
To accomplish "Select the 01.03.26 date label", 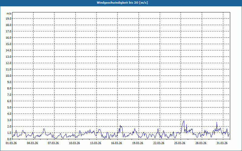I will (x=11, y=143).
